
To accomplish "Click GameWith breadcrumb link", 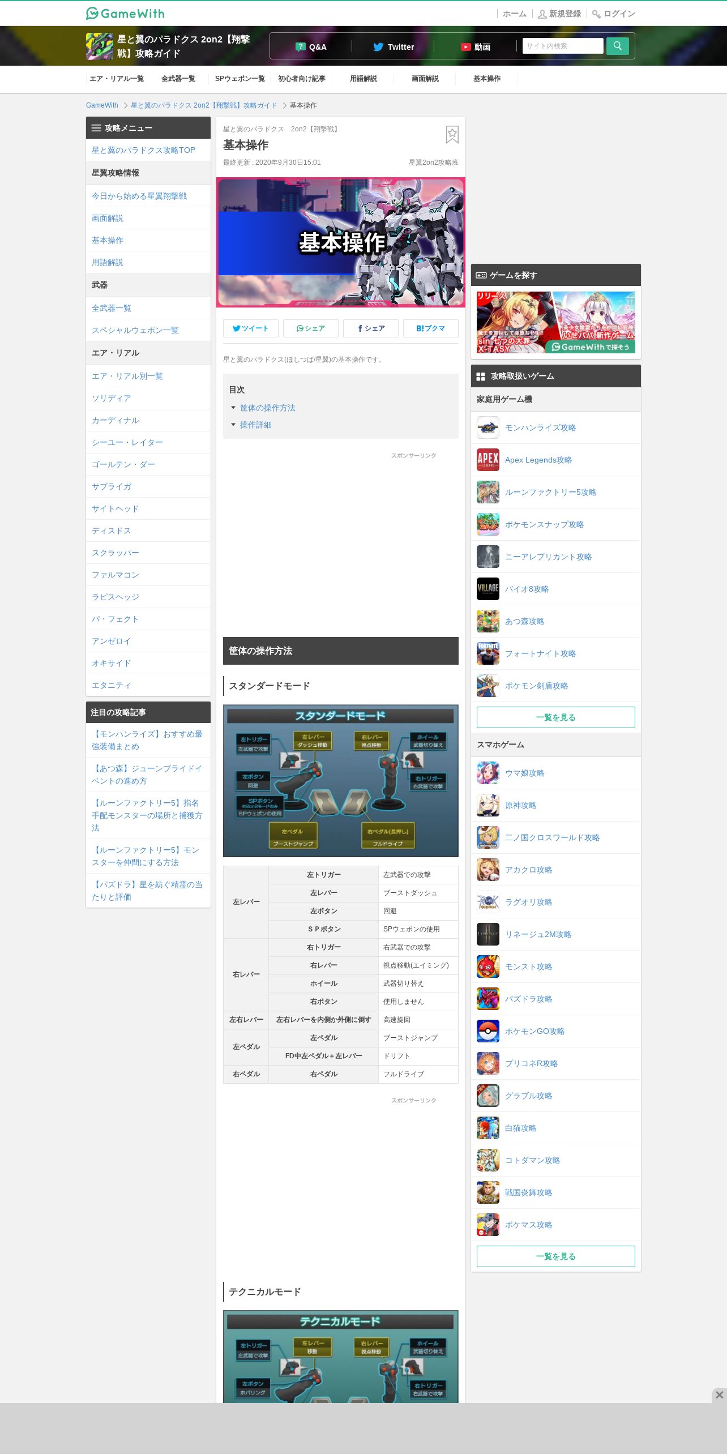I will (x=102, y=105).
